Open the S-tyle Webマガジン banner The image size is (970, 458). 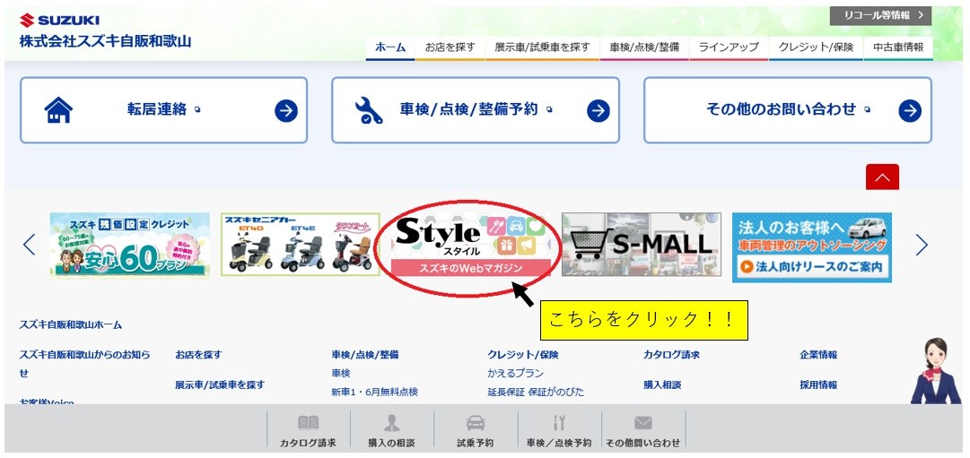[471, 244]
